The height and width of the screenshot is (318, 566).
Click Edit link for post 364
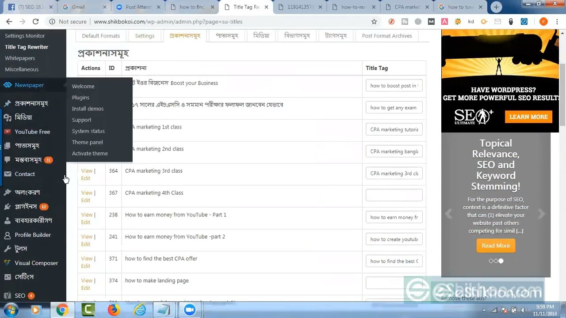[85, 178]
